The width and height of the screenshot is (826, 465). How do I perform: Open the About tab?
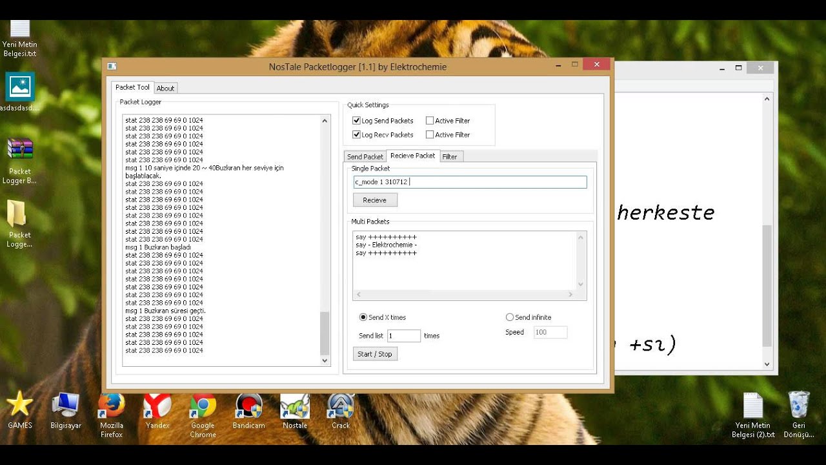[x=165, y=88]
